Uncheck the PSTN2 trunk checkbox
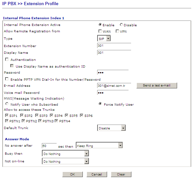This screenshot has width=195, height=179. point(23,121)
